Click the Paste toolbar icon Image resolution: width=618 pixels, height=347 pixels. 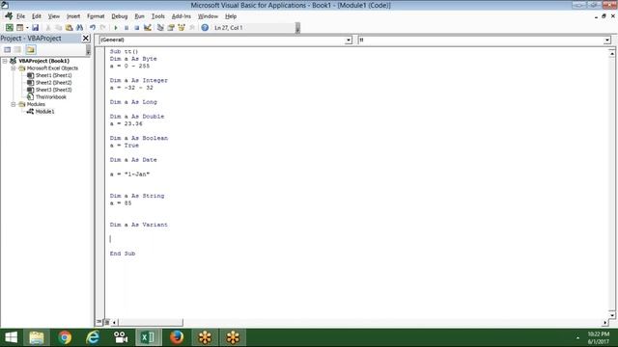pos(69,28)
